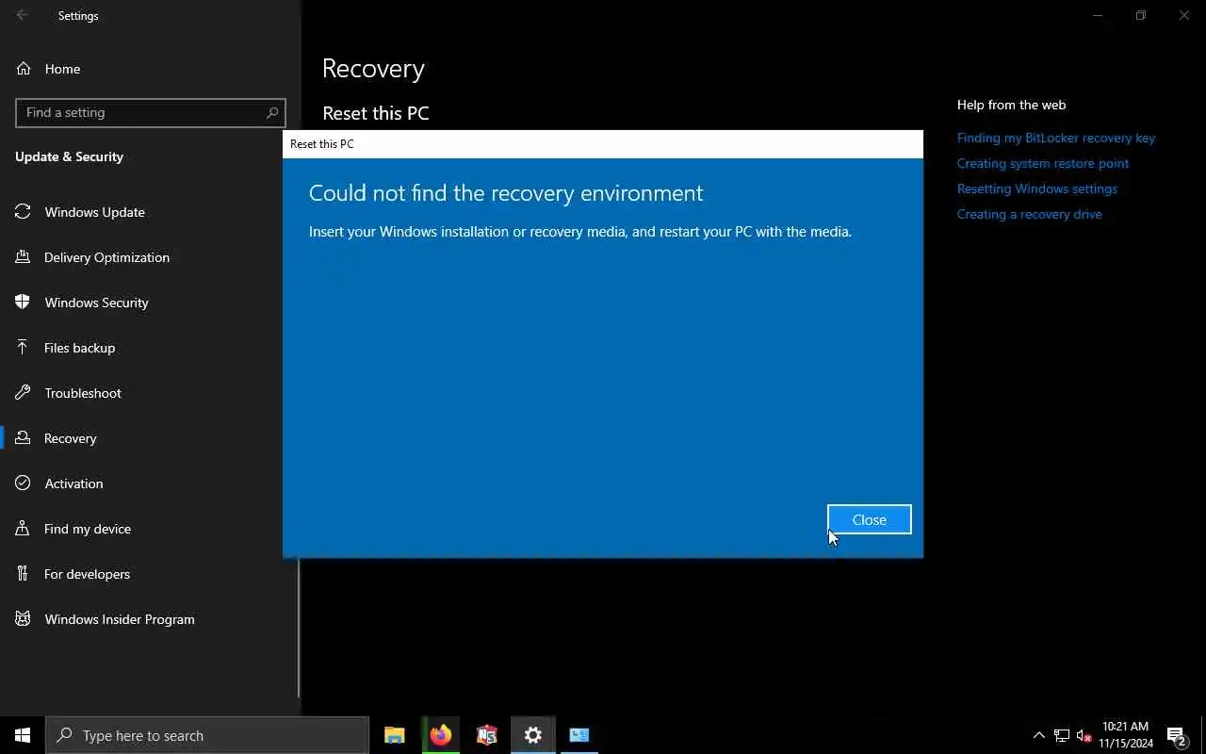Click the Recovery icon in sidebar

[24, 438]
